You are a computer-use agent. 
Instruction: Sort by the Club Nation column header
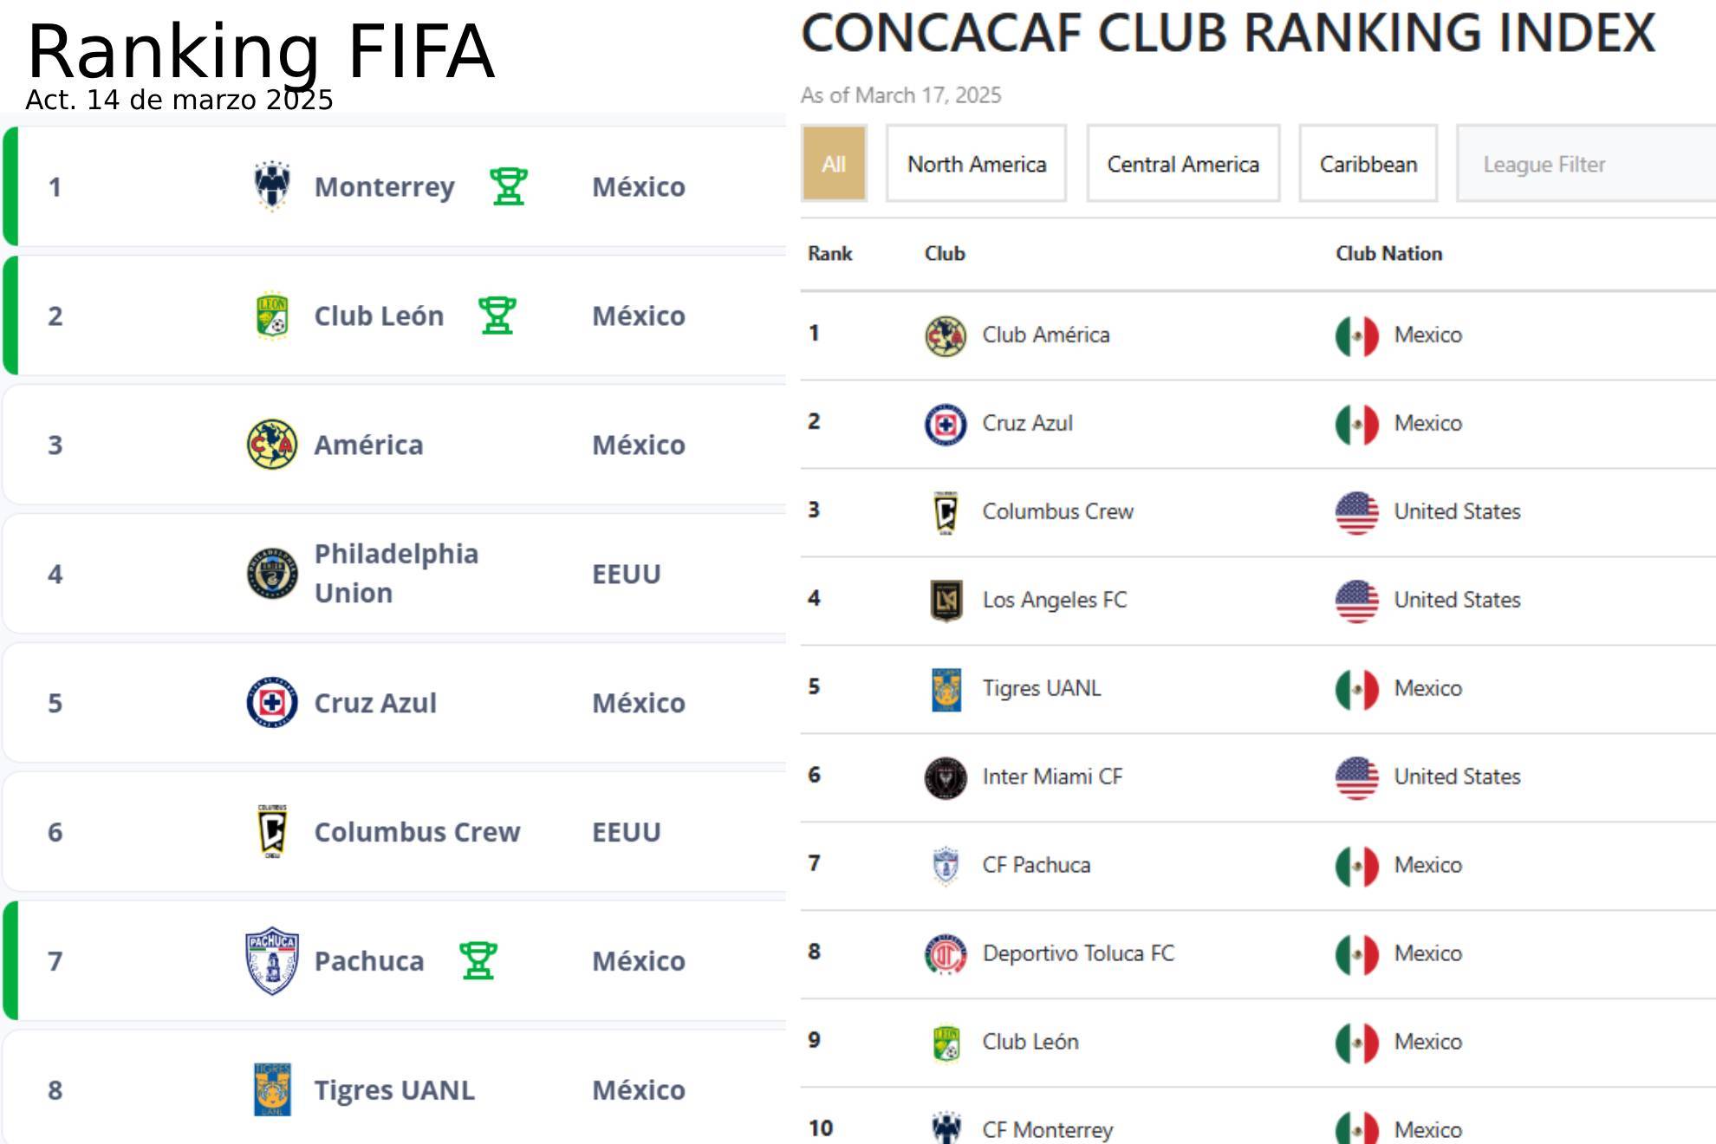tap(1389, 253)
